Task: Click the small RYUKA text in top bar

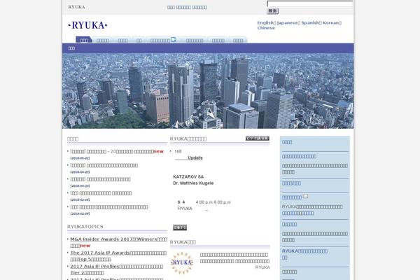Action: 76,7
